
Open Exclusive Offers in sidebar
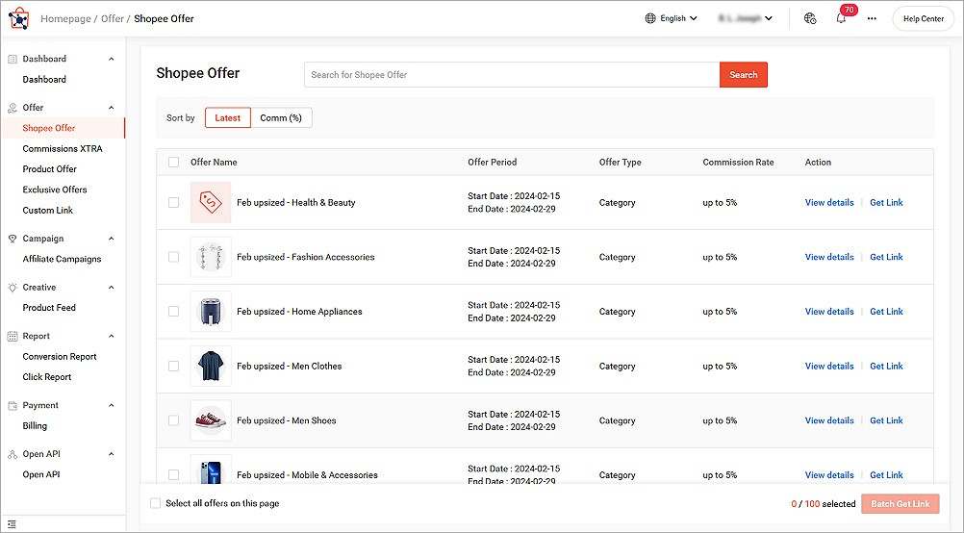pyautogui.click(x=55, y=190)
